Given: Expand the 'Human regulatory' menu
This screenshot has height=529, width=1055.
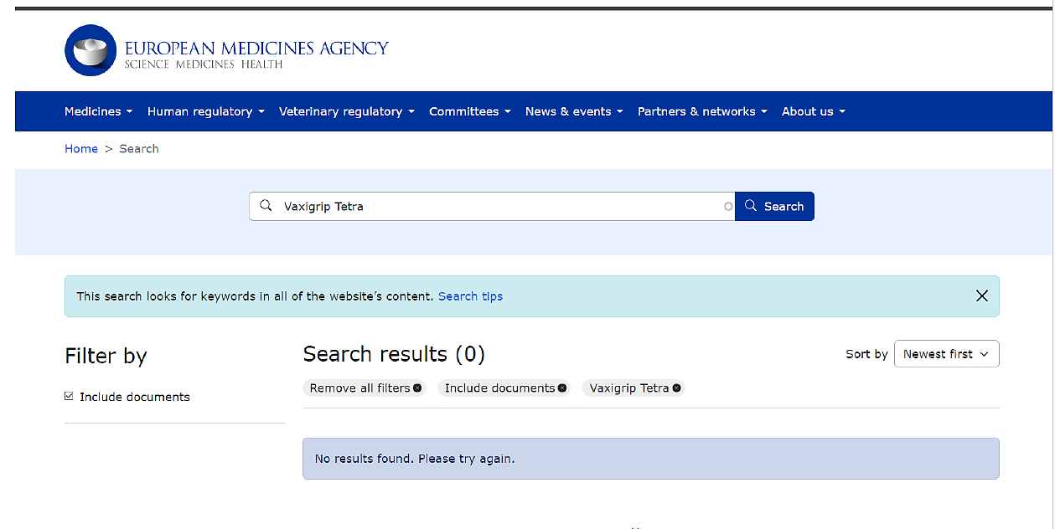Looking at the screenshot, I should (x=206, y=111).
